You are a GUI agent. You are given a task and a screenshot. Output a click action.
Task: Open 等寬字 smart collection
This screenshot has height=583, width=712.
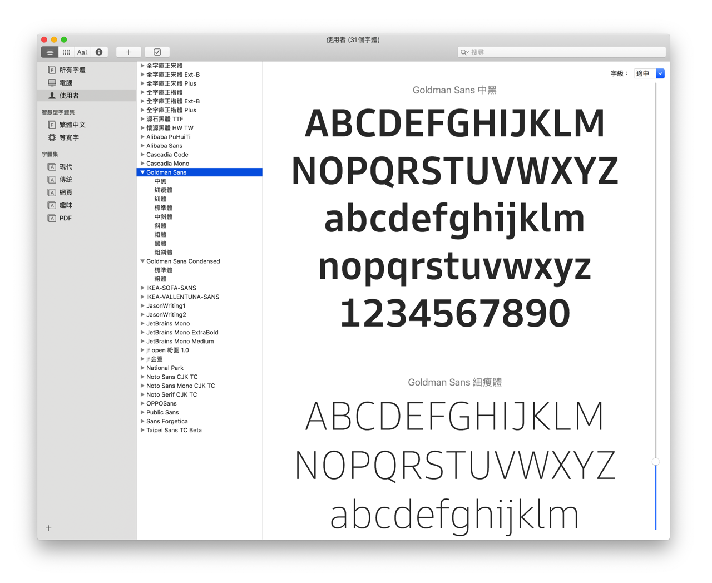87,138
